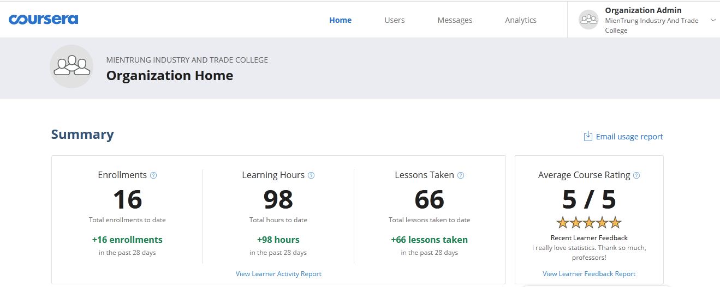The width and height of the screenshot is (720, 287).
Task: Click the five-star rating graphic
Action: pyautogui.click(x=589, y=222)
